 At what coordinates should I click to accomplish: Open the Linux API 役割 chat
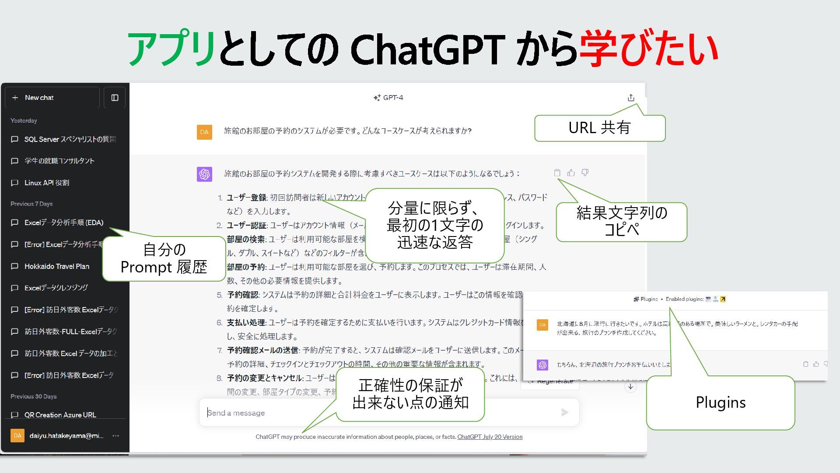47,183
